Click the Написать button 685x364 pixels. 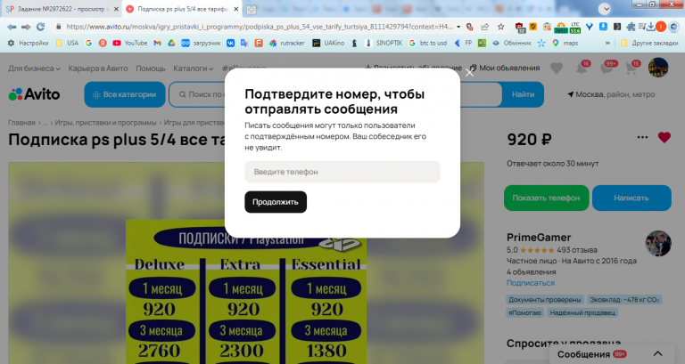[x=631, y=198]
